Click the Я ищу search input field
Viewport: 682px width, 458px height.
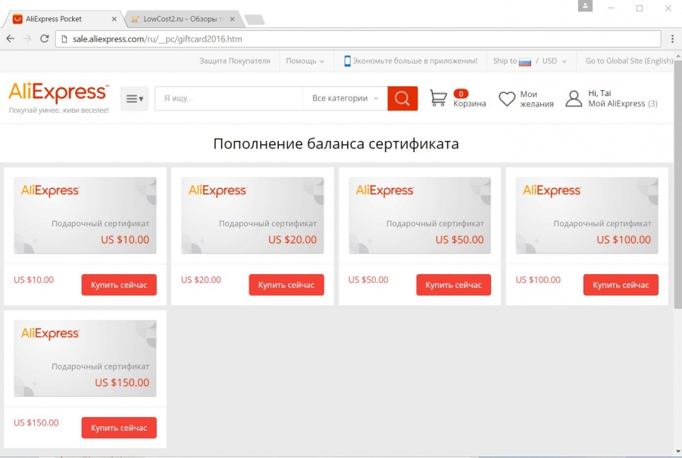[x=229, y=98]
